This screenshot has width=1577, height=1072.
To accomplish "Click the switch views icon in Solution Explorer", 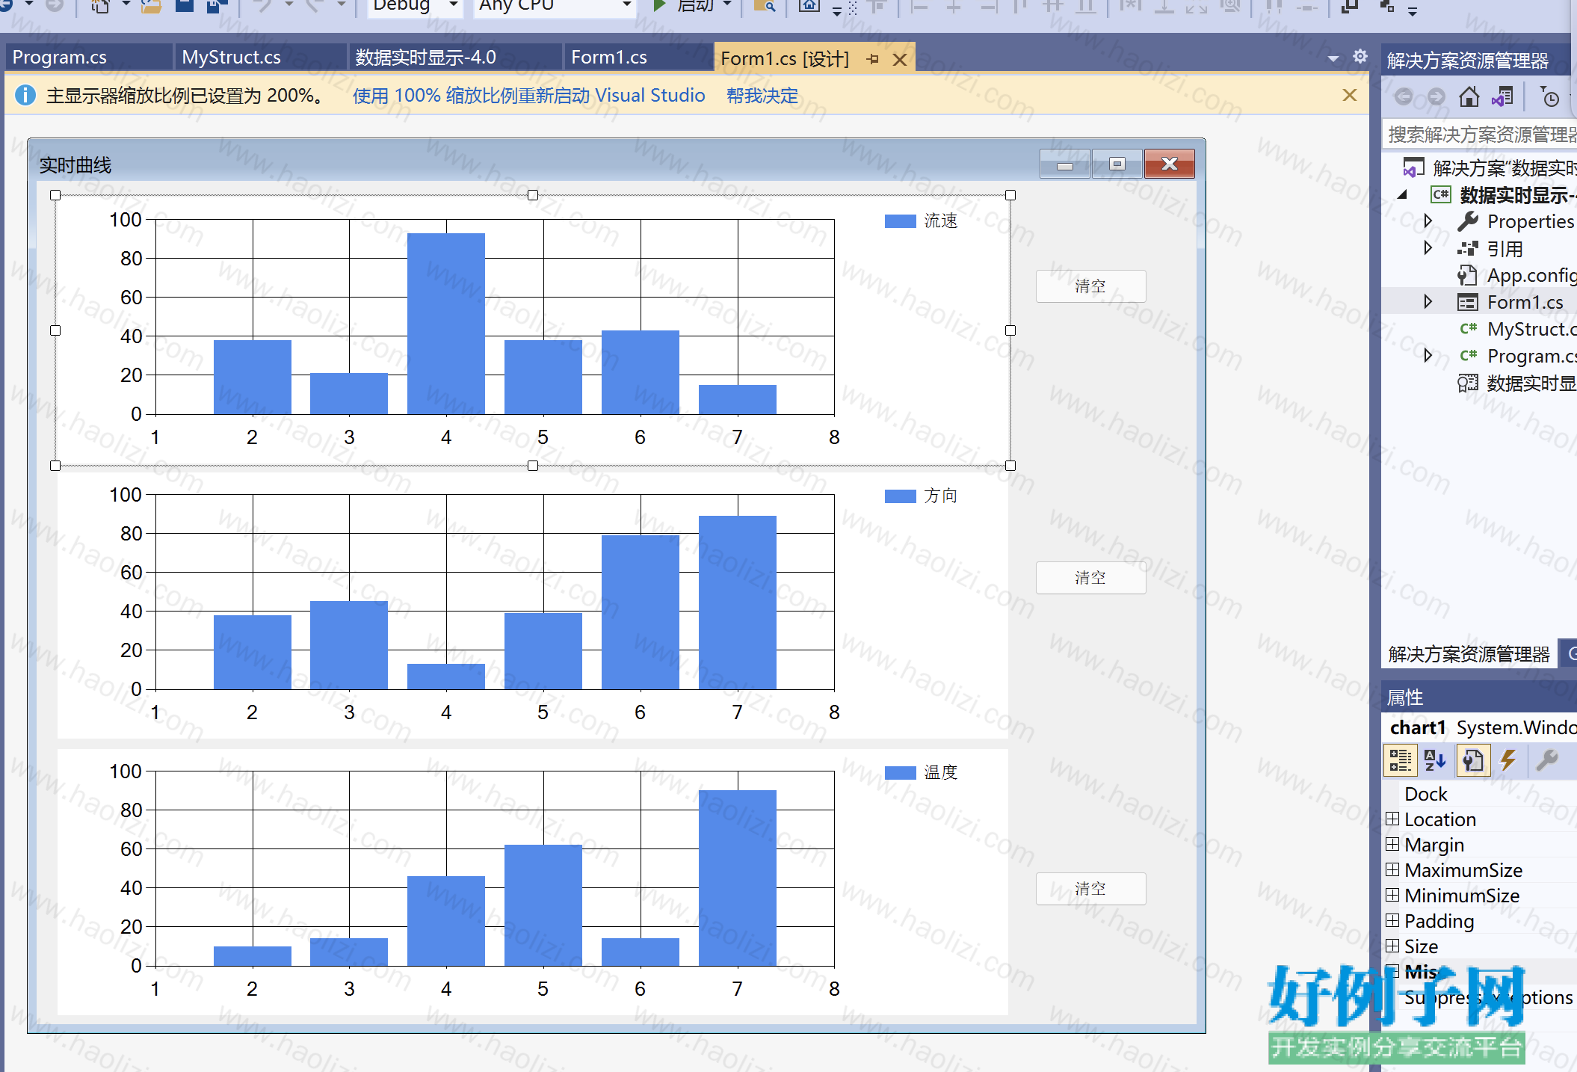I will coord(1502,96).
